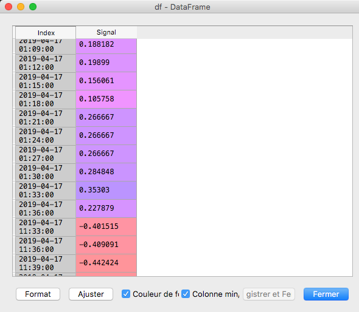Select row index 2019-04-17 01:27:00
The height and width of the screenshot is (312, 359).
(x=46, y=154)
